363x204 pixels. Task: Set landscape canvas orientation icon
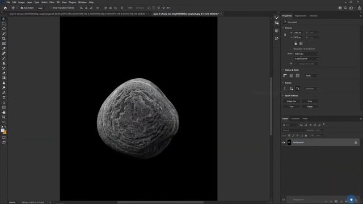coord(301,43)
